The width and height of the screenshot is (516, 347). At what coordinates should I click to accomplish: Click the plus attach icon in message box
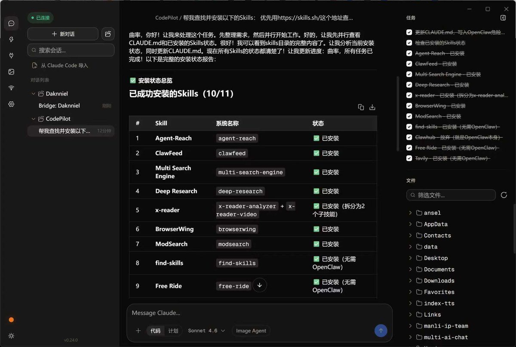[x=138, y=331]
